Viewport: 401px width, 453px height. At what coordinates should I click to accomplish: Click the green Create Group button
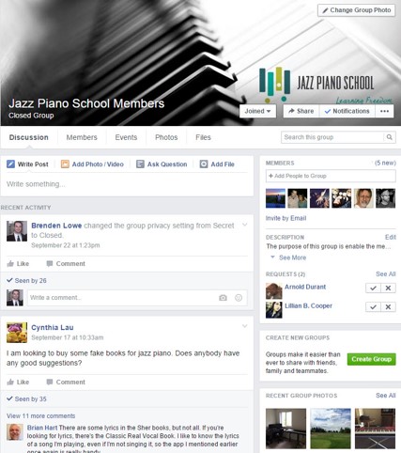[371, 359]
